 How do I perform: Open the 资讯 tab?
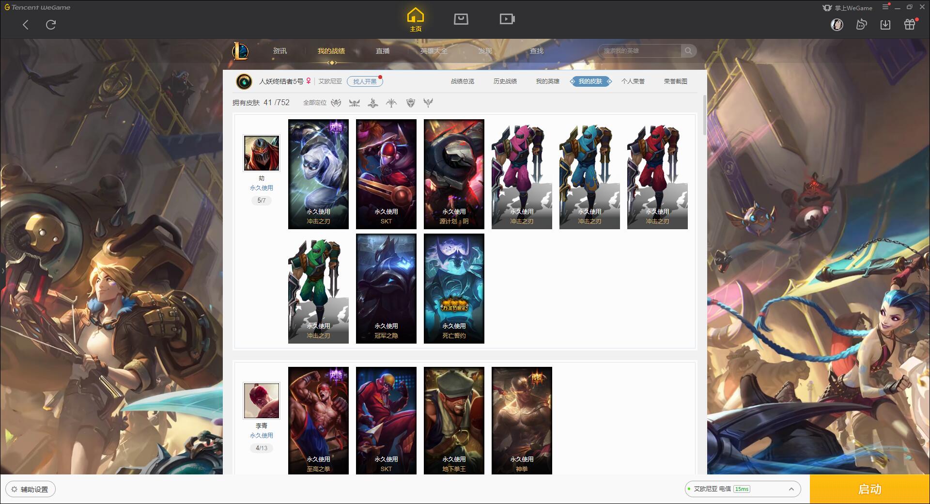coord(279,51)
